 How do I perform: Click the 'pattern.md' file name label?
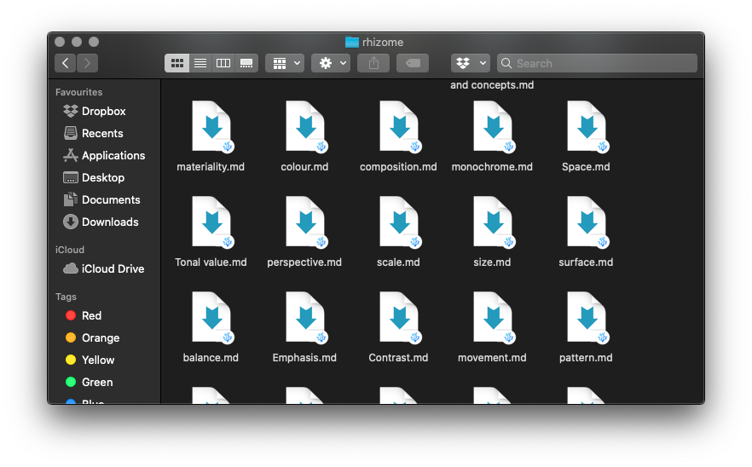(x=586, y=358)
